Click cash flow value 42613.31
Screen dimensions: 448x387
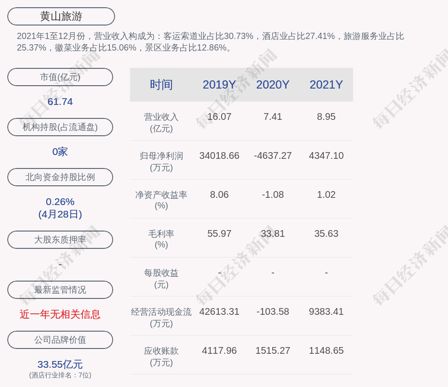click(219, 311)
